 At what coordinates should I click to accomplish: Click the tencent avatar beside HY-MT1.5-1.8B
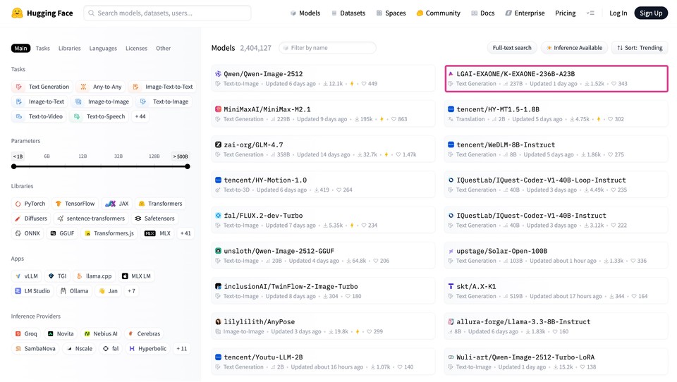coord(451,109)
